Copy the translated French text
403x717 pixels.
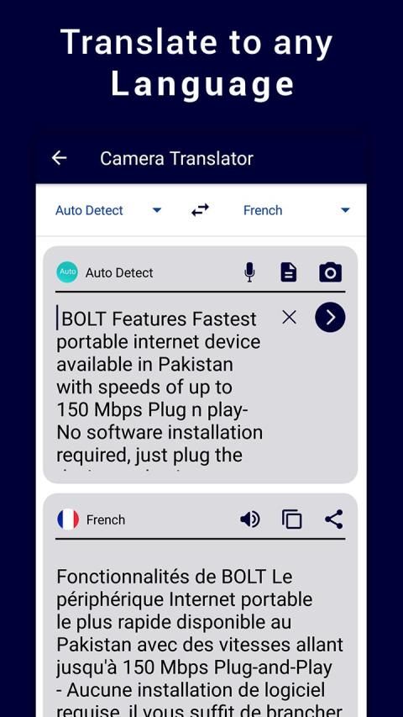(291, 519)
